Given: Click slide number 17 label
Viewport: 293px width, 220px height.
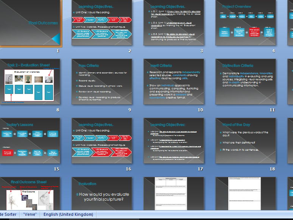Looking at the screenshot, I should point(200,169).
